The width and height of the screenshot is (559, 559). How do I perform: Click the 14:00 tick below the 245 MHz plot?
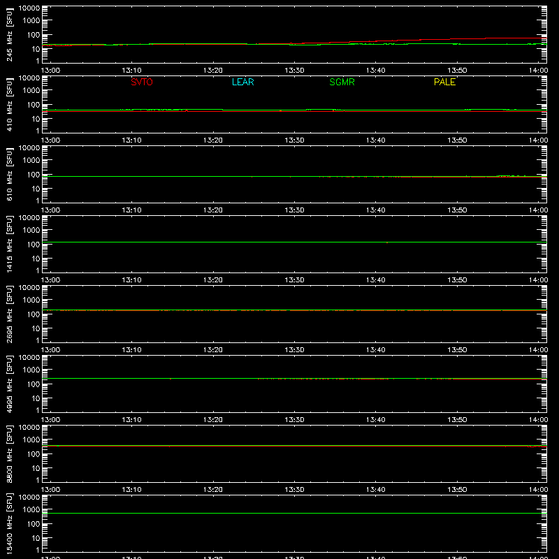538,71
